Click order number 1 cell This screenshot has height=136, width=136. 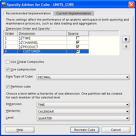[11, 38]
